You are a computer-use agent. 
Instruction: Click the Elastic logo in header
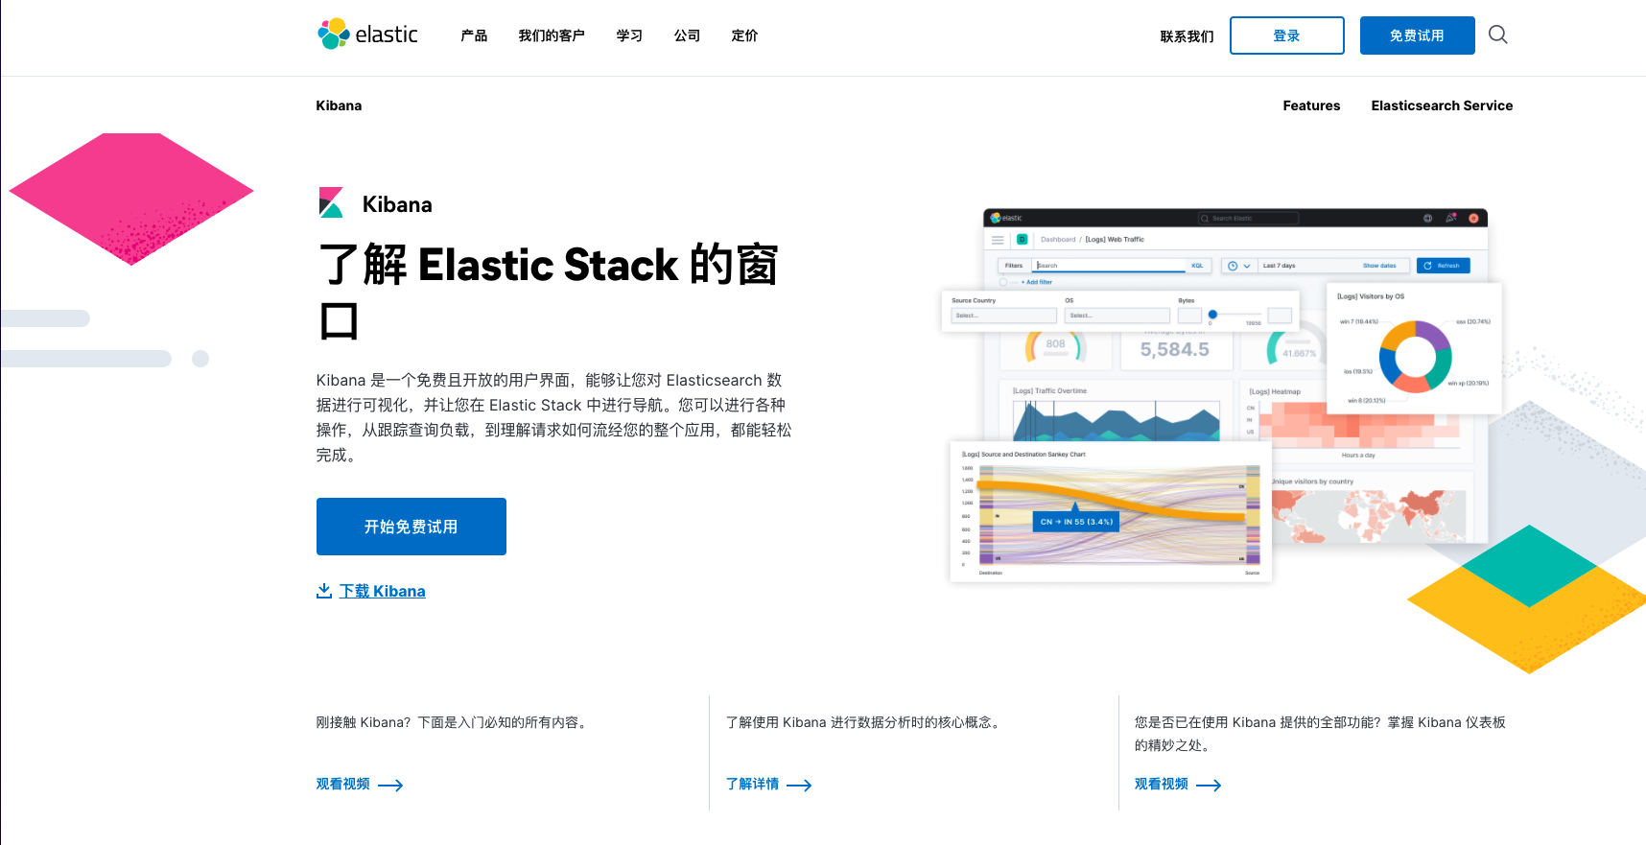coord(367,35)
